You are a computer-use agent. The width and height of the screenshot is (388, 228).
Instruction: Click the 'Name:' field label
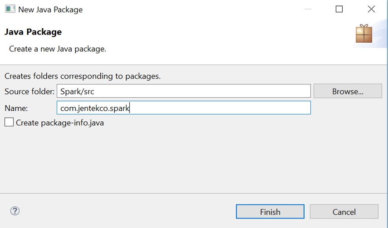16,108
